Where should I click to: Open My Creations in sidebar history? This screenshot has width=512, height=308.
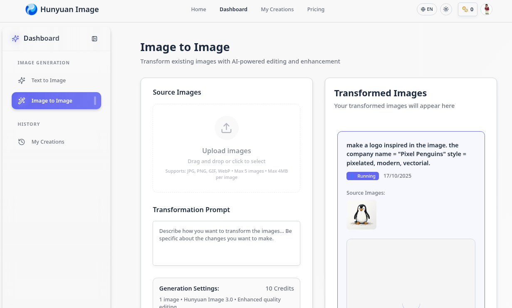48,142
